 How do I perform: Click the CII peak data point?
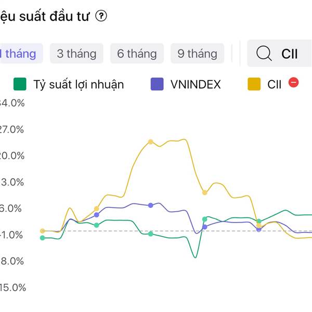[151, 141]
